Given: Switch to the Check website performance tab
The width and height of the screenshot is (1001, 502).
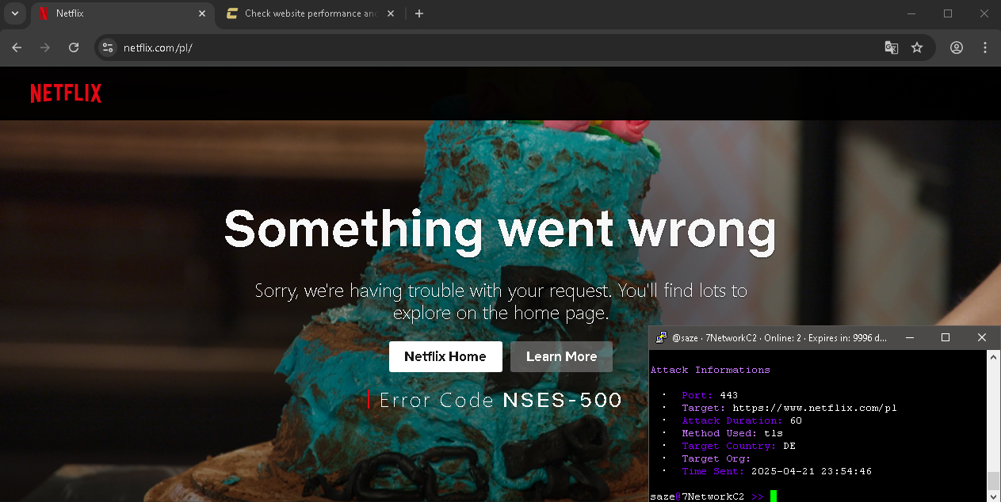Looking at the screenshot, I should (310, 13).
